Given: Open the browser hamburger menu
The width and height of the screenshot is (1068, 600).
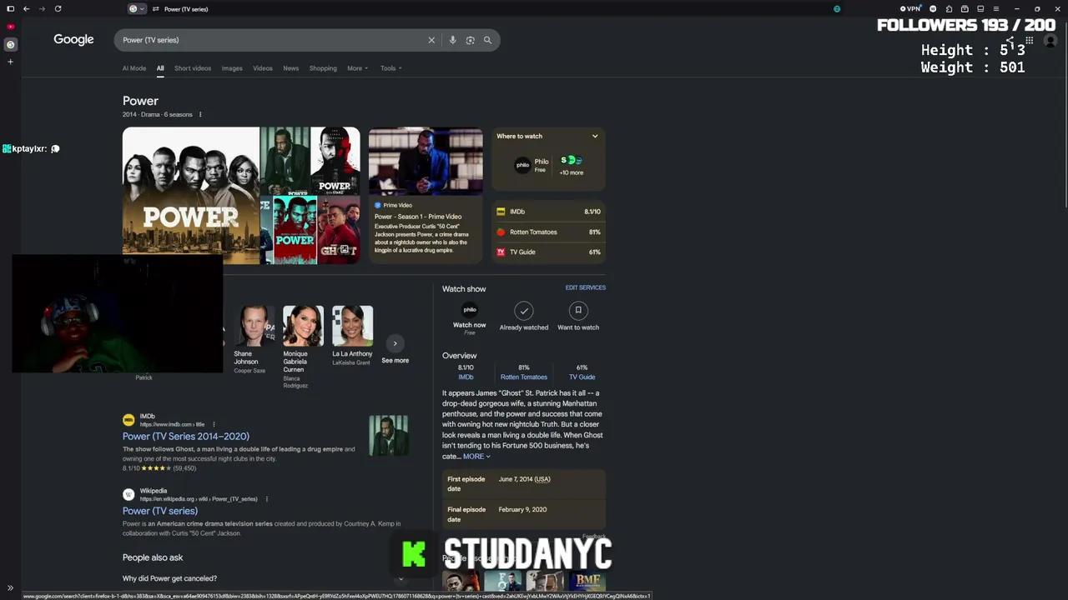Looking at the screenshot, I should pyautogui.click(x=995, y=8).
